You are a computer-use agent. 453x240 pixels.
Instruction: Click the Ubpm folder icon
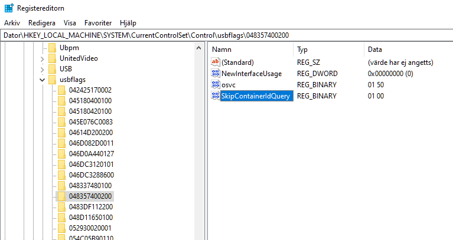click(x=52, y=48)
